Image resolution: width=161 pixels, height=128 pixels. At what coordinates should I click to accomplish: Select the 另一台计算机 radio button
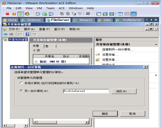click(x=21, y=91)
